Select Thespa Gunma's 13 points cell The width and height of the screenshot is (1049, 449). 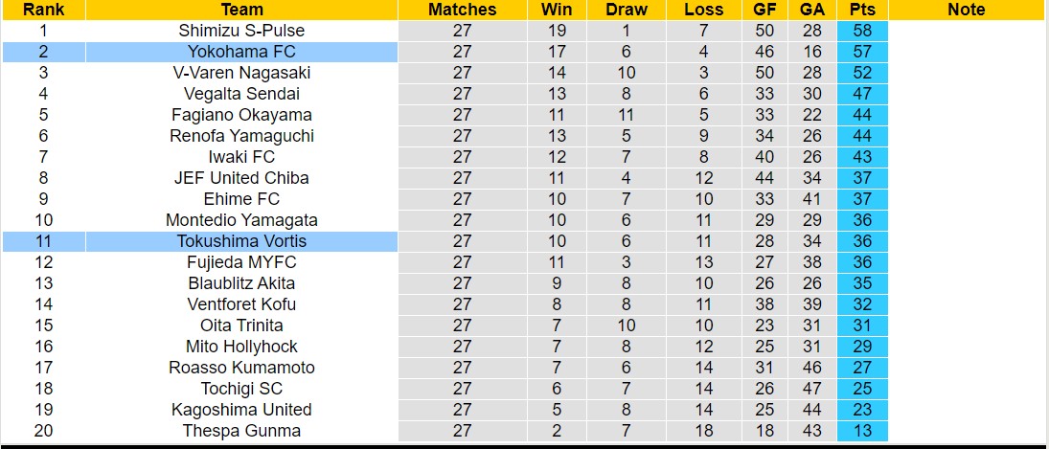(861, 431)
